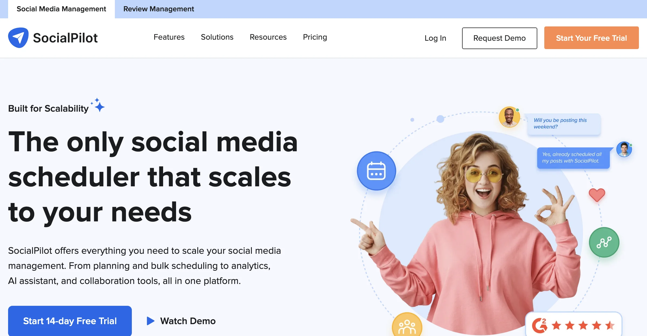This screenshot has height=336, width=647.
Task: Switch to the Social Media Management tab
Action: click(x=61, y=9)
